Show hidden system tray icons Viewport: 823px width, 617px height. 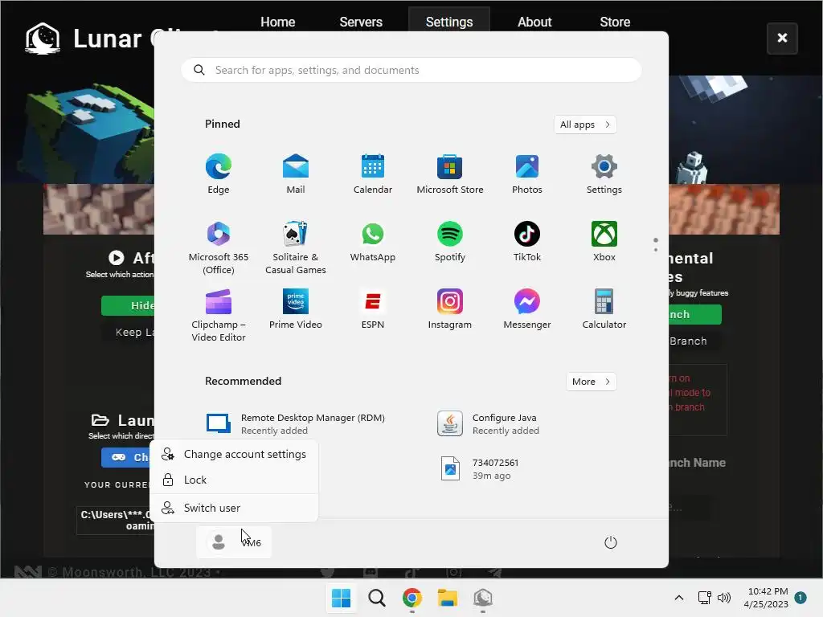[x=678, y=598]
